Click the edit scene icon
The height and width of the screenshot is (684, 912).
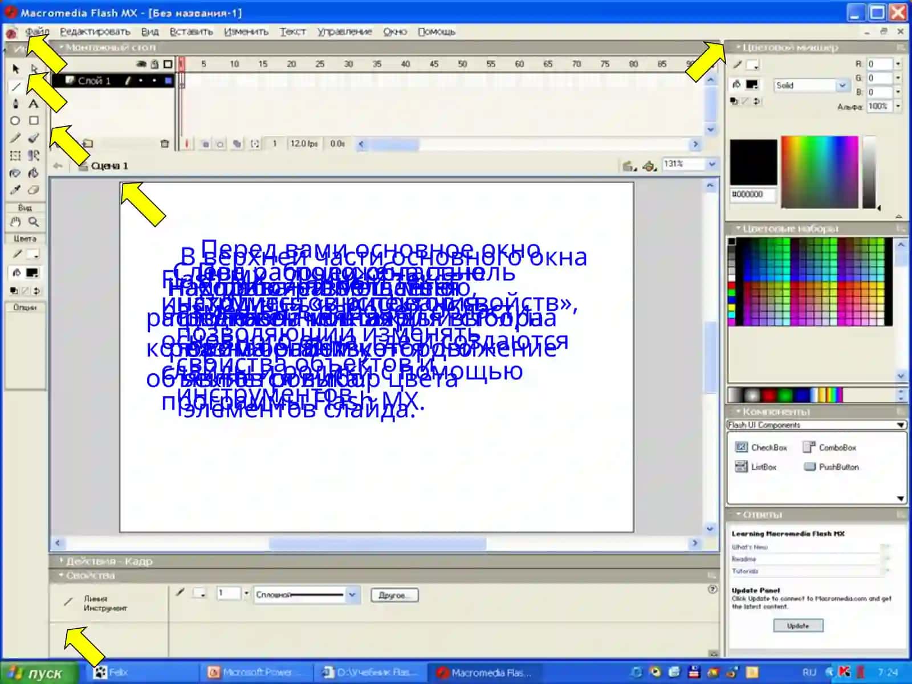click(628, 166)
